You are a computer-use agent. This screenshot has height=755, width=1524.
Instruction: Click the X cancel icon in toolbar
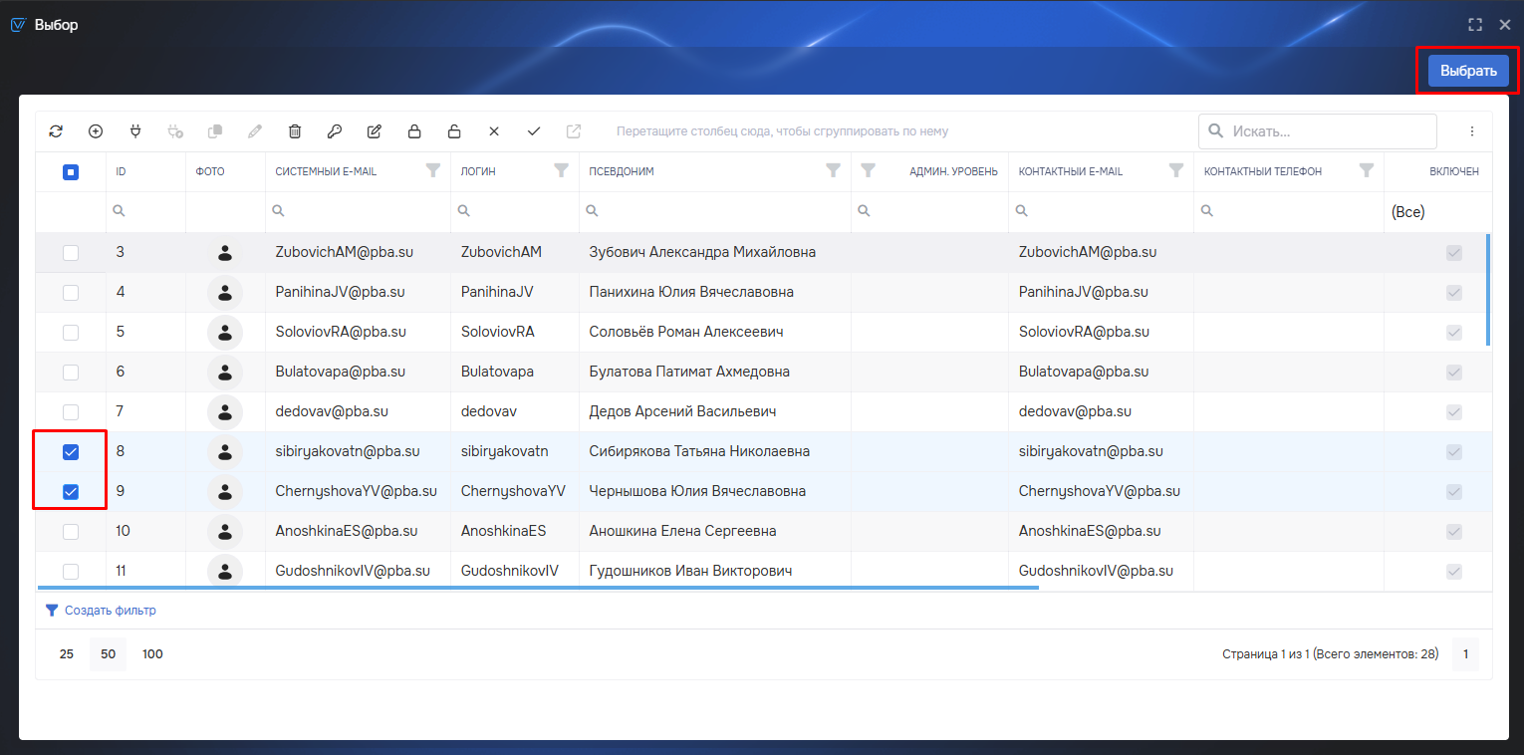coord(494,131)
